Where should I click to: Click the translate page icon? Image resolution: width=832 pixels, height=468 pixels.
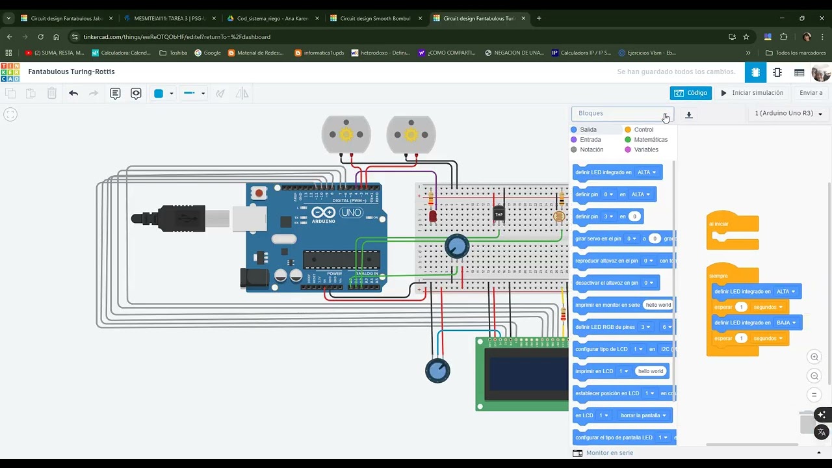(822, 432)
